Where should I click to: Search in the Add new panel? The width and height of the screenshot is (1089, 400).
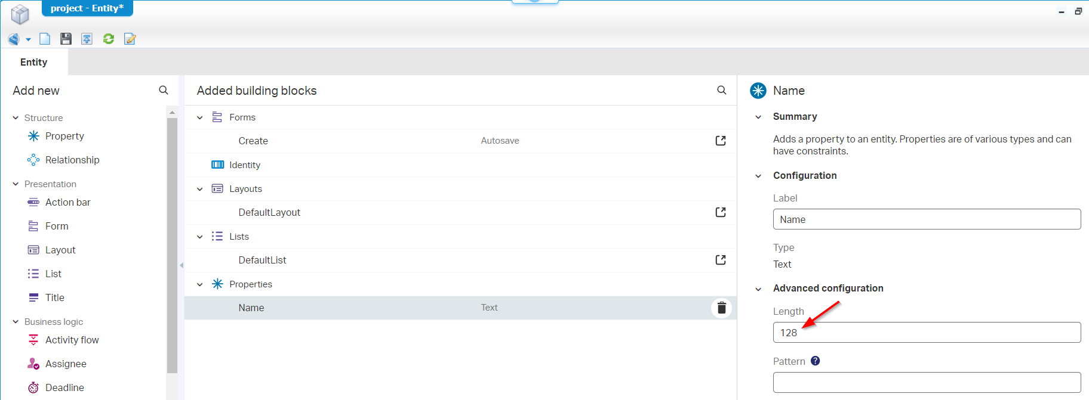(164, 90)
